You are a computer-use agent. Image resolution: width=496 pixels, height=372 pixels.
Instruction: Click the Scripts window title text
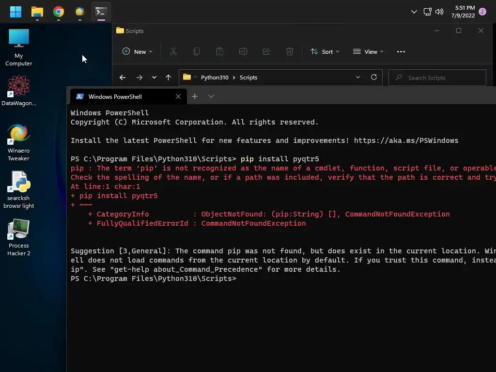coord(135,31)
